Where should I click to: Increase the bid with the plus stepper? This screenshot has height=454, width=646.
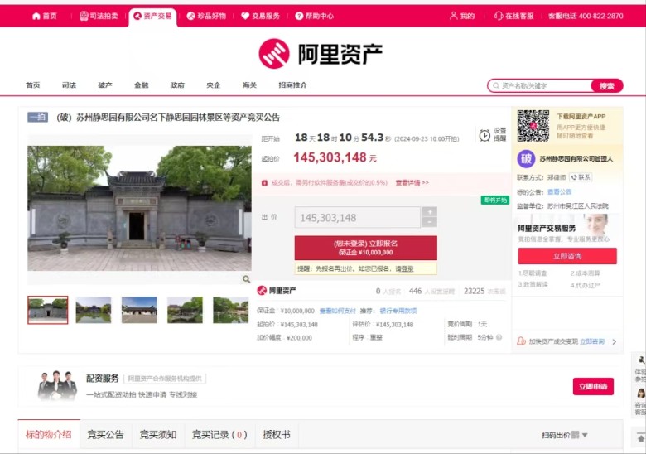coord(429,212)
